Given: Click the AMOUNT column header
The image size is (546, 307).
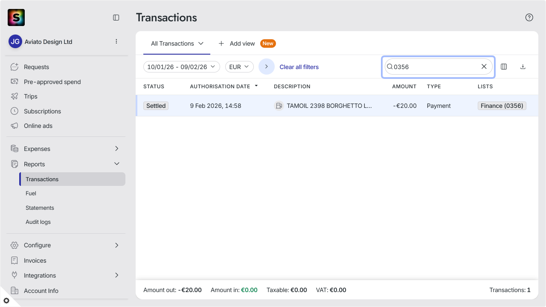Looking at the screenshot, I should 404,87.
